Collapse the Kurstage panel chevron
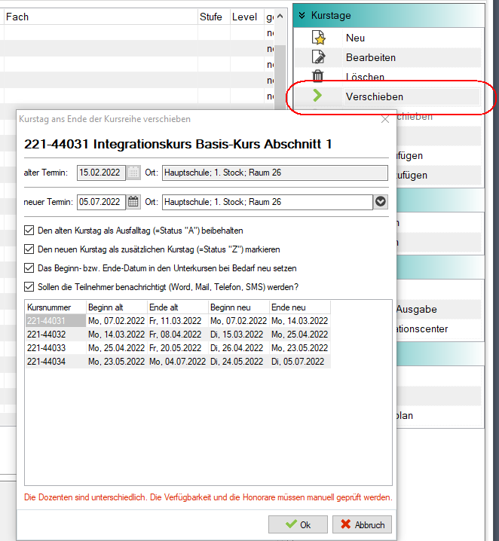 302,16
